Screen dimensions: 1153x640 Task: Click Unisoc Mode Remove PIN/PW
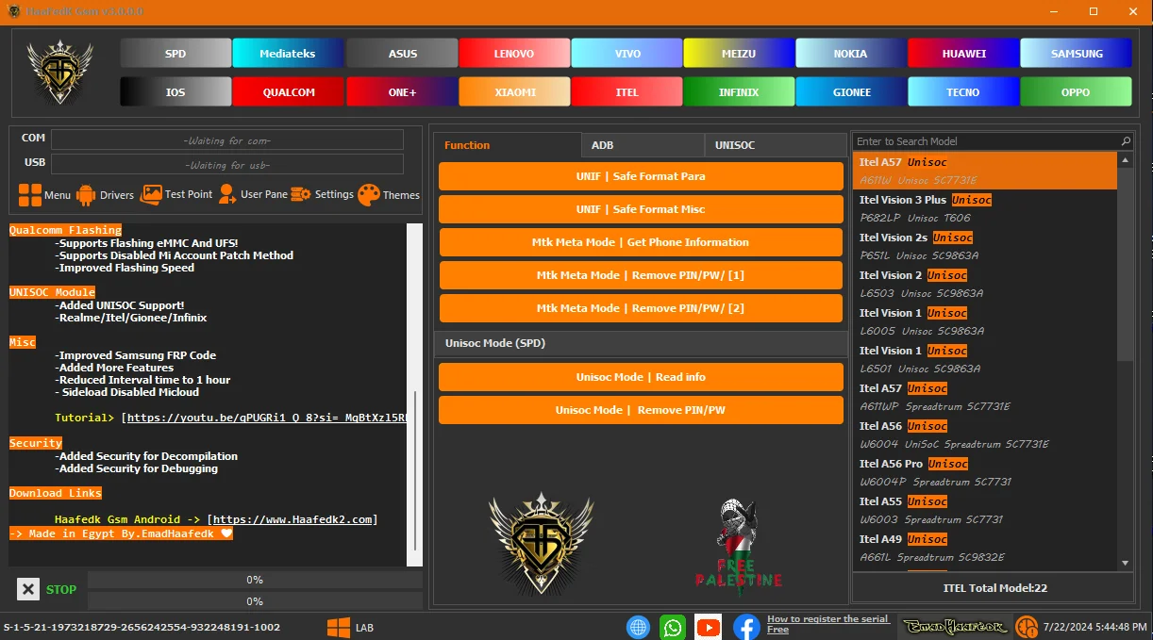pyautogui.click(x=641, y=410)
